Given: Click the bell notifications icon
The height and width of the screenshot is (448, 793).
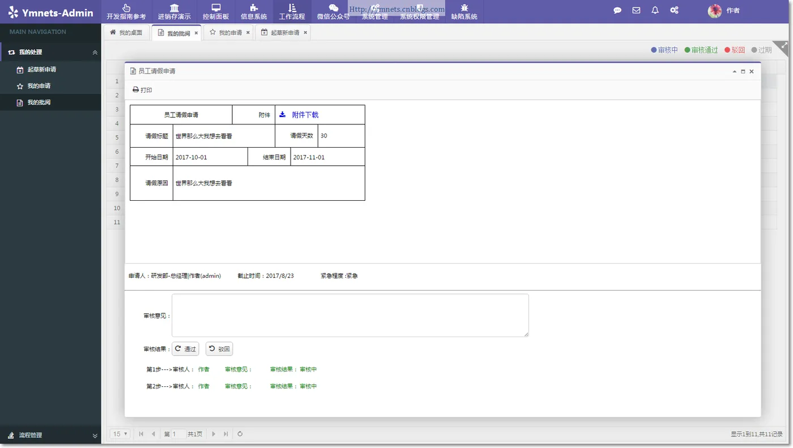Looking at the screenshot, I should pos(655,10).
